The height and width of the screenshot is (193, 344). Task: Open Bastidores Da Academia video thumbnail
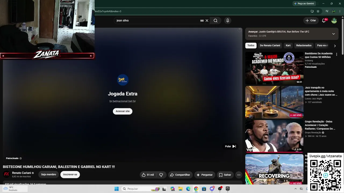click(274, 68)
